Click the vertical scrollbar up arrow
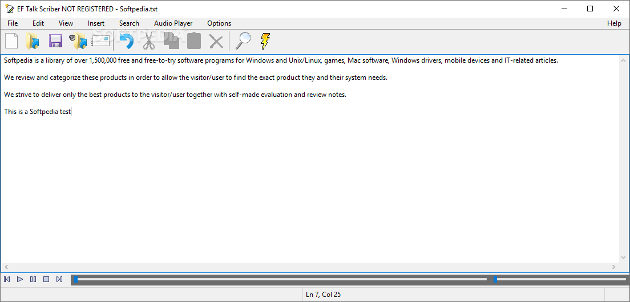 coord(623,60)
